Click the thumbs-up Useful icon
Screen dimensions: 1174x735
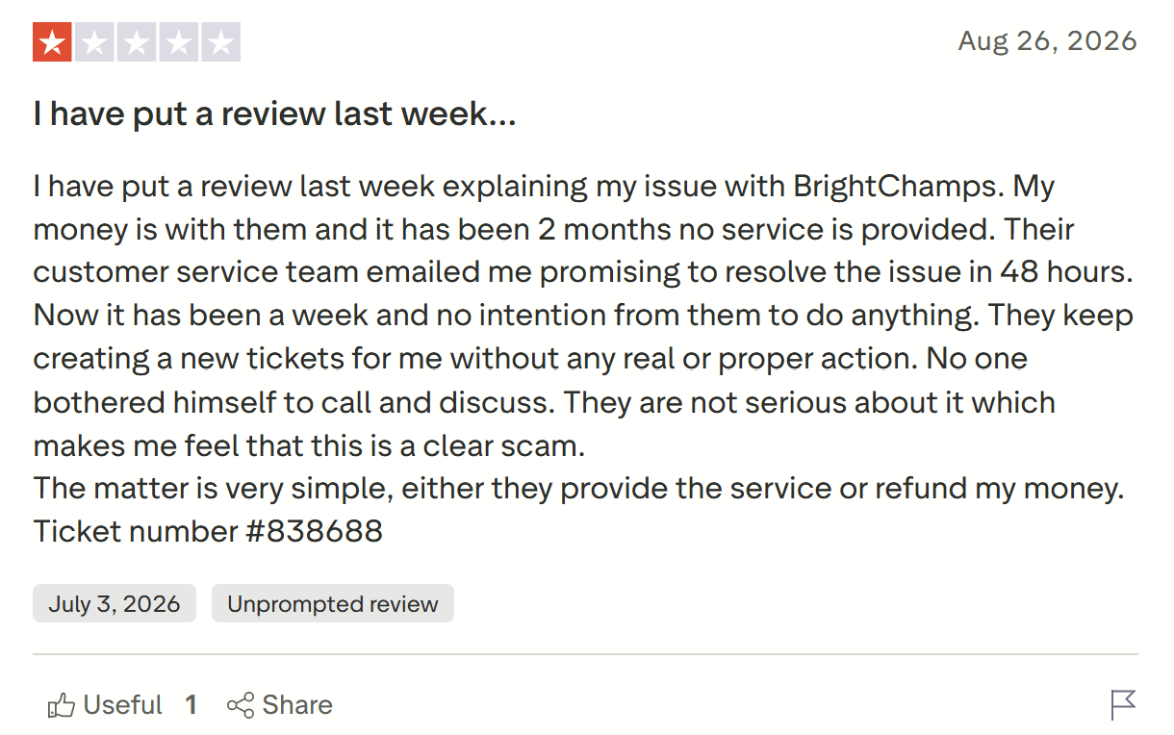coord(61,705)
